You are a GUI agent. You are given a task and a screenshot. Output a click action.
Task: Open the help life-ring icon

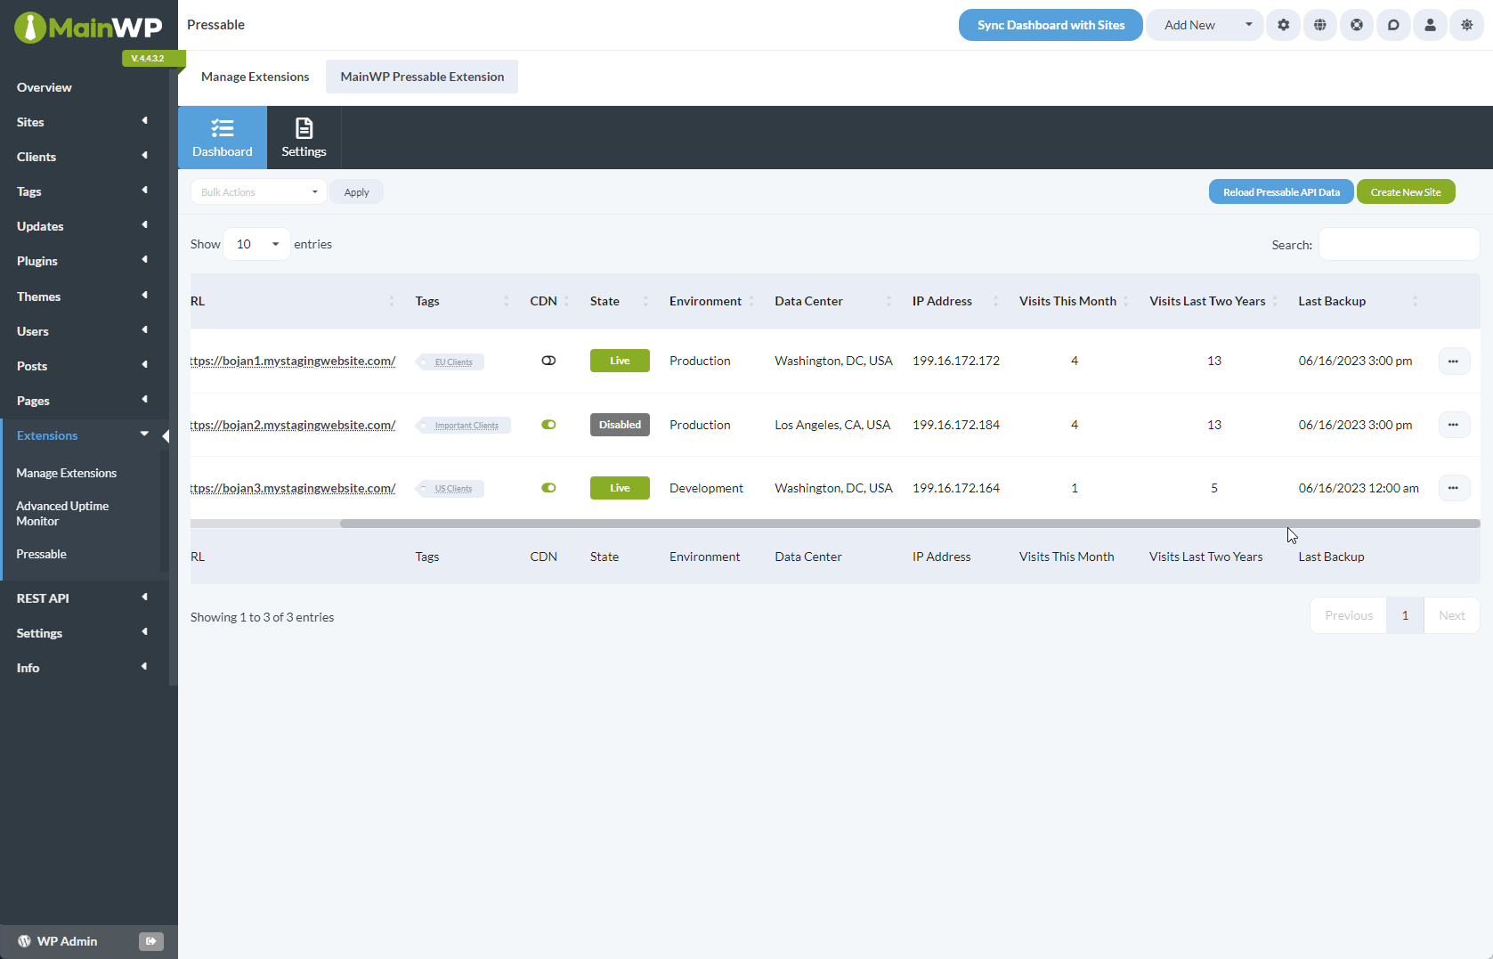1357,25
